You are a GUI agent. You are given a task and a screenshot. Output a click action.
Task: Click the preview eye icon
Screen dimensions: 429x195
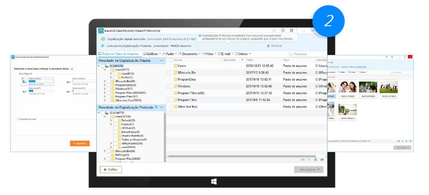pos(302,159)
